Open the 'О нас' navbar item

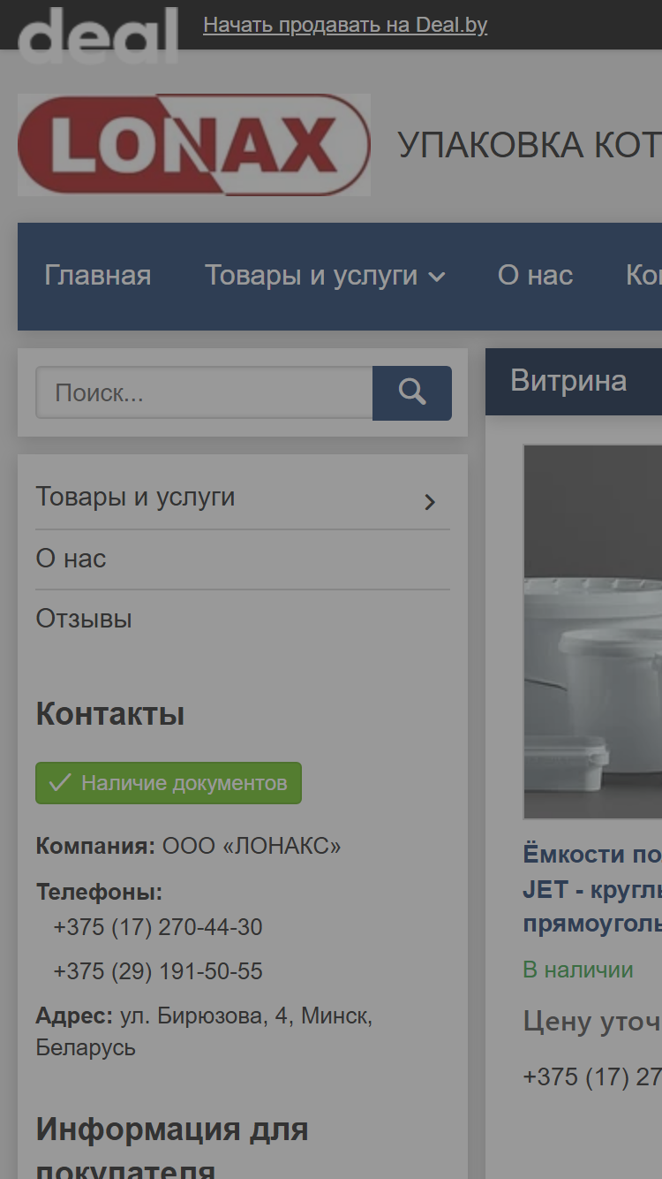pos(536,275)
